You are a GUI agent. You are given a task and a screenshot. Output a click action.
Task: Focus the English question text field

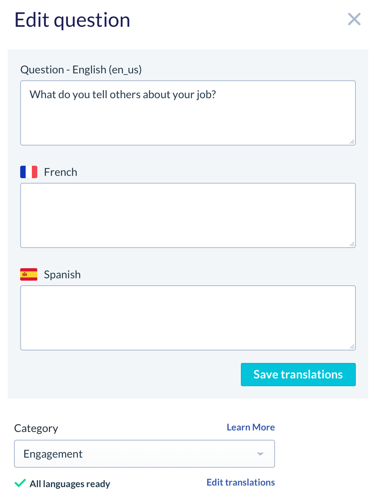point(188,113)
